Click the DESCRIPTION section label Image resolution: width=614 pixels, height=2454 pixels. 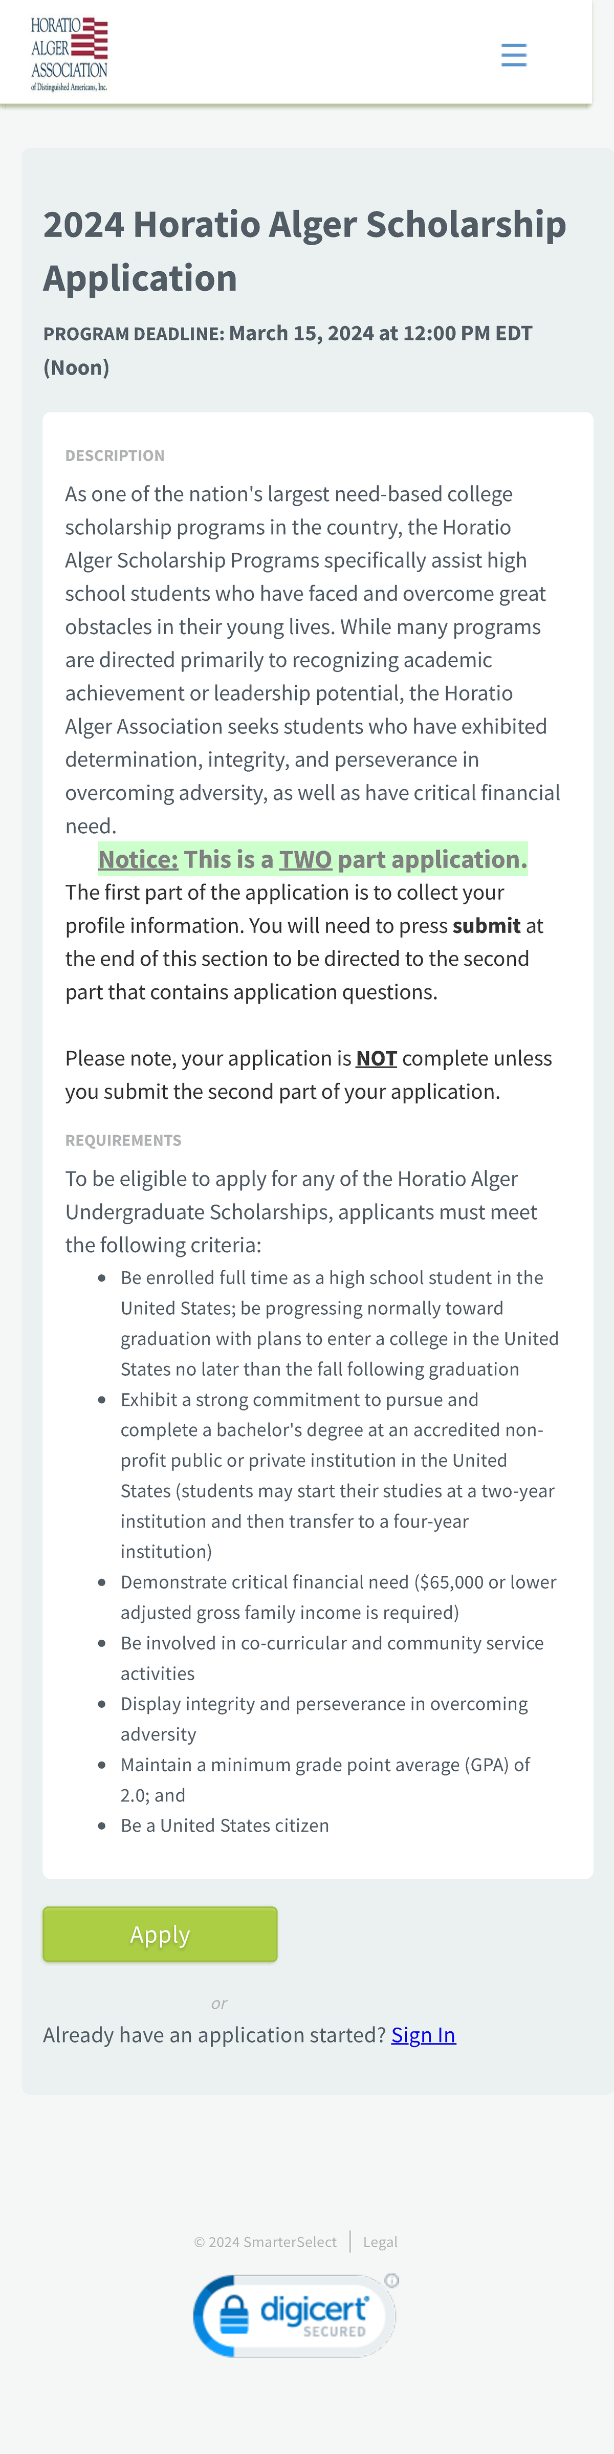tap(114, 455)
